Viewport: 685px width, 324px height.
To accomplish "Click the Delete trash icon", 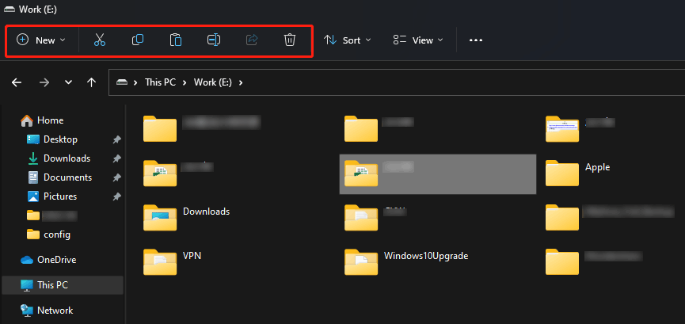I will click(290, 40).
